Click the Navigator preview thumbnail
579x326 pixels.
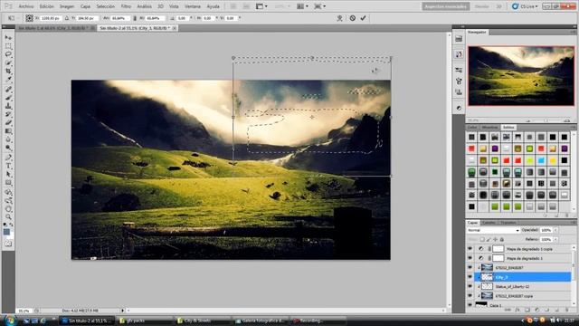click(521, 76)
